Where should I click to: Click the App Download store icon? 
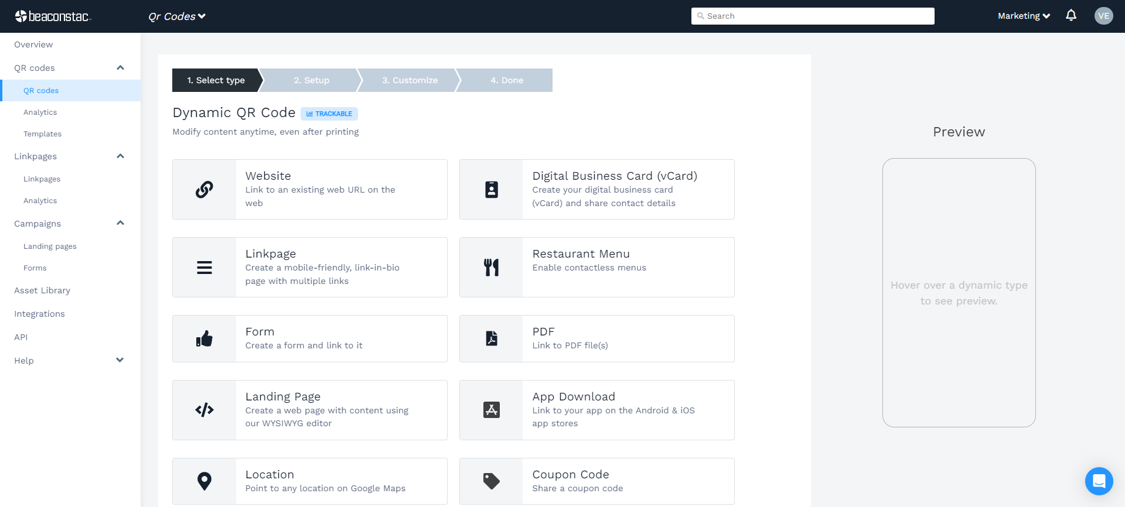[x=491, y=410]
